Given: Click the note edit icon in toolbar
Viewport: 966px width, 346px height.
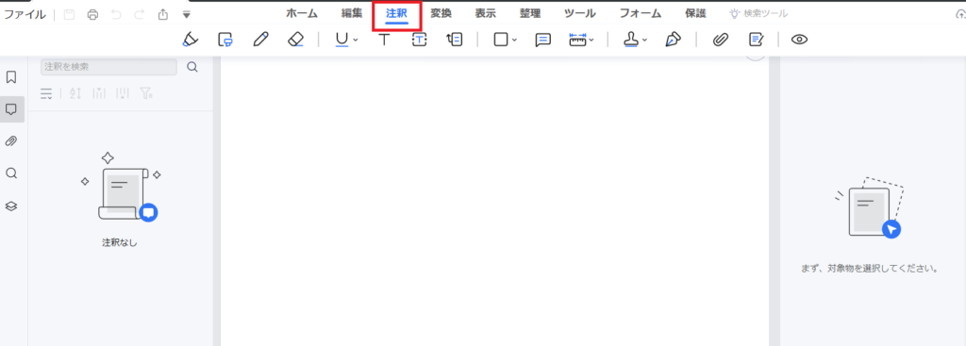Looking at the screenshot, I should tap(756, 40).
